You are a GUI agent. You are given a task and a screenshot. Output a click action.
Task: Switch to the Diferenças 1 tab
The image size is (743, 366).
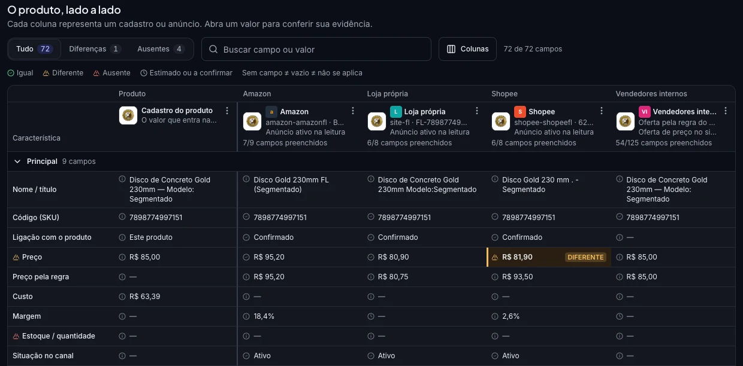pos(95,49)
